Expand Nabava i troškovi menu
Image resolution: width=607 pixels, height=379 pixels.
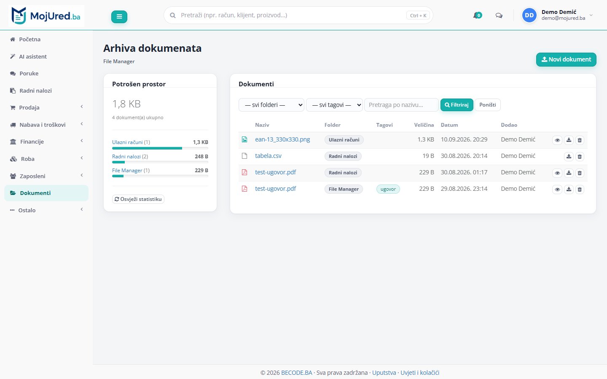pos(46,125)
